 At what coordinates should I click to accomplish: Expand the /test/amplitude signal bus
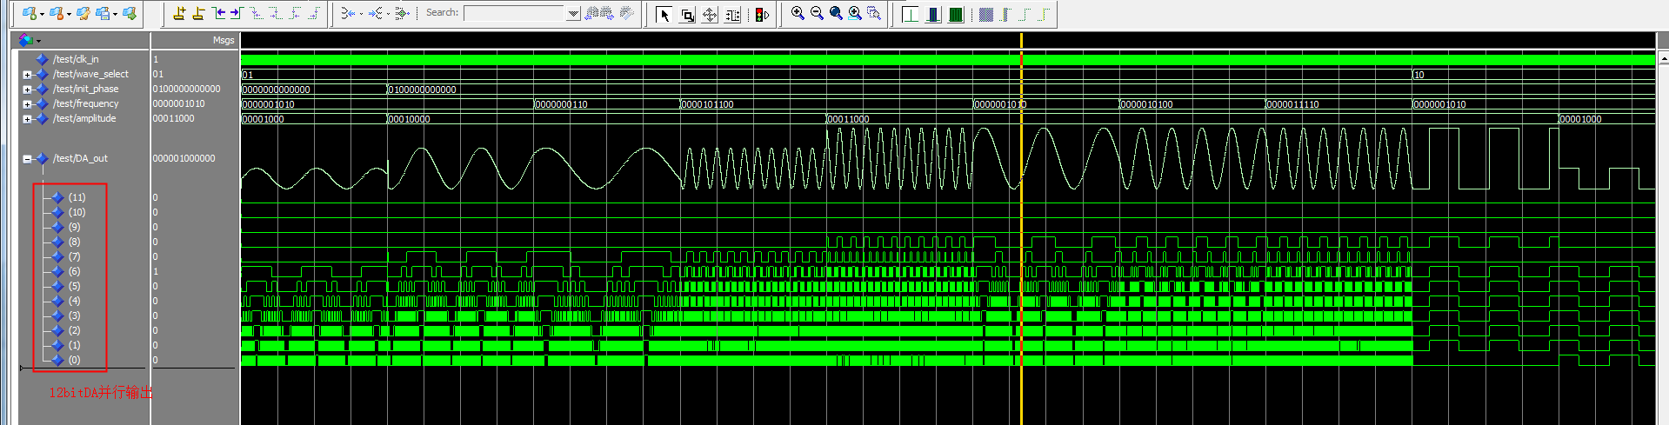[27, 119]
